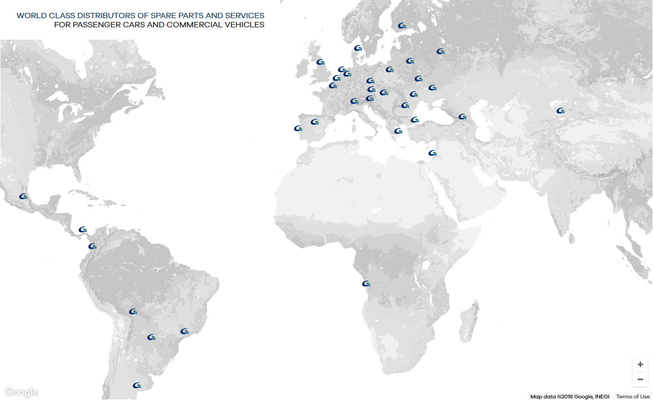Select the marker in Poland
The image size is (653, 400).
tap(389, 70)
